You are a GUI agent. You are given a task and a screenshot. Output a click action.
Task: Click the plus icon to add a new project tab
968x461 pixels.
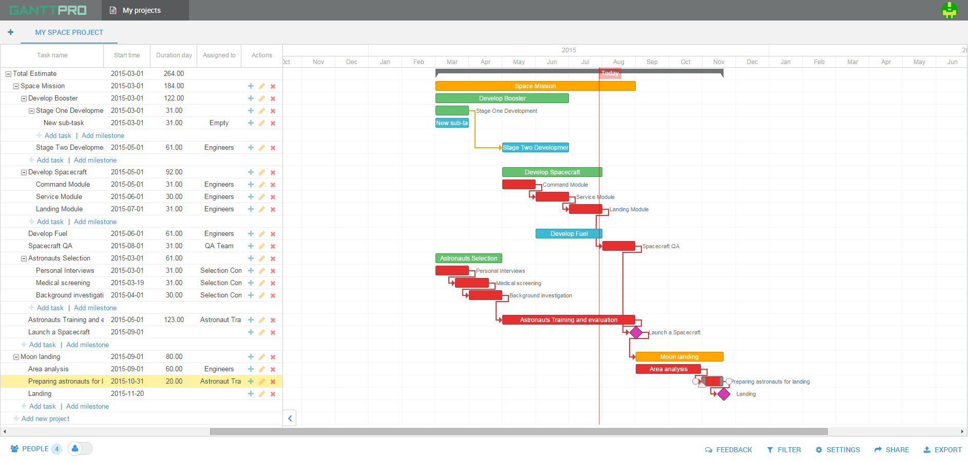click(10, 32)
